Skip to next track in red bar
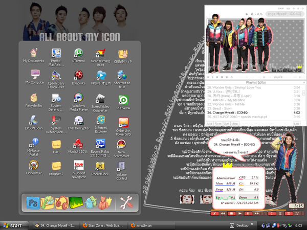The image size is (307, 230). [x=256, y=213]
